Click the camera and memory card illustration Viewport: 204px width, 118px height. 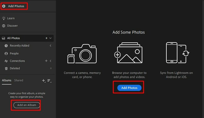tap(82, 54)
